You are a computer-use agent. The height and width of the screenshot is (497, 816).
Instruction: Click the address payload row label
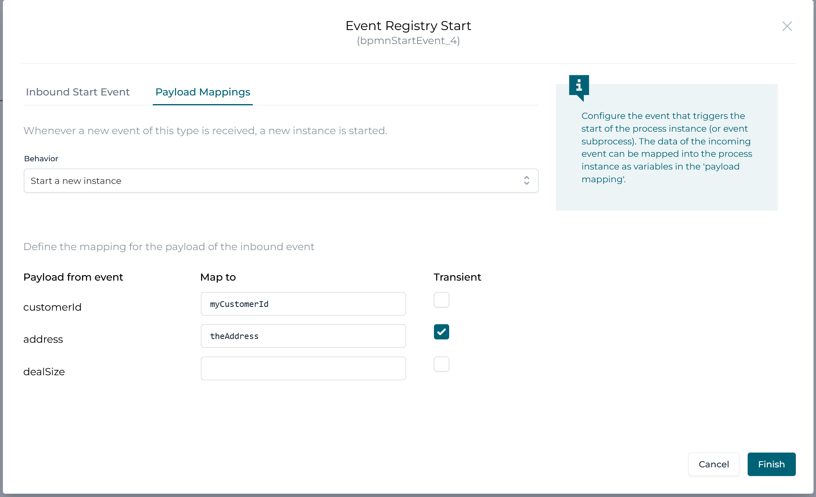coord(43,339)
